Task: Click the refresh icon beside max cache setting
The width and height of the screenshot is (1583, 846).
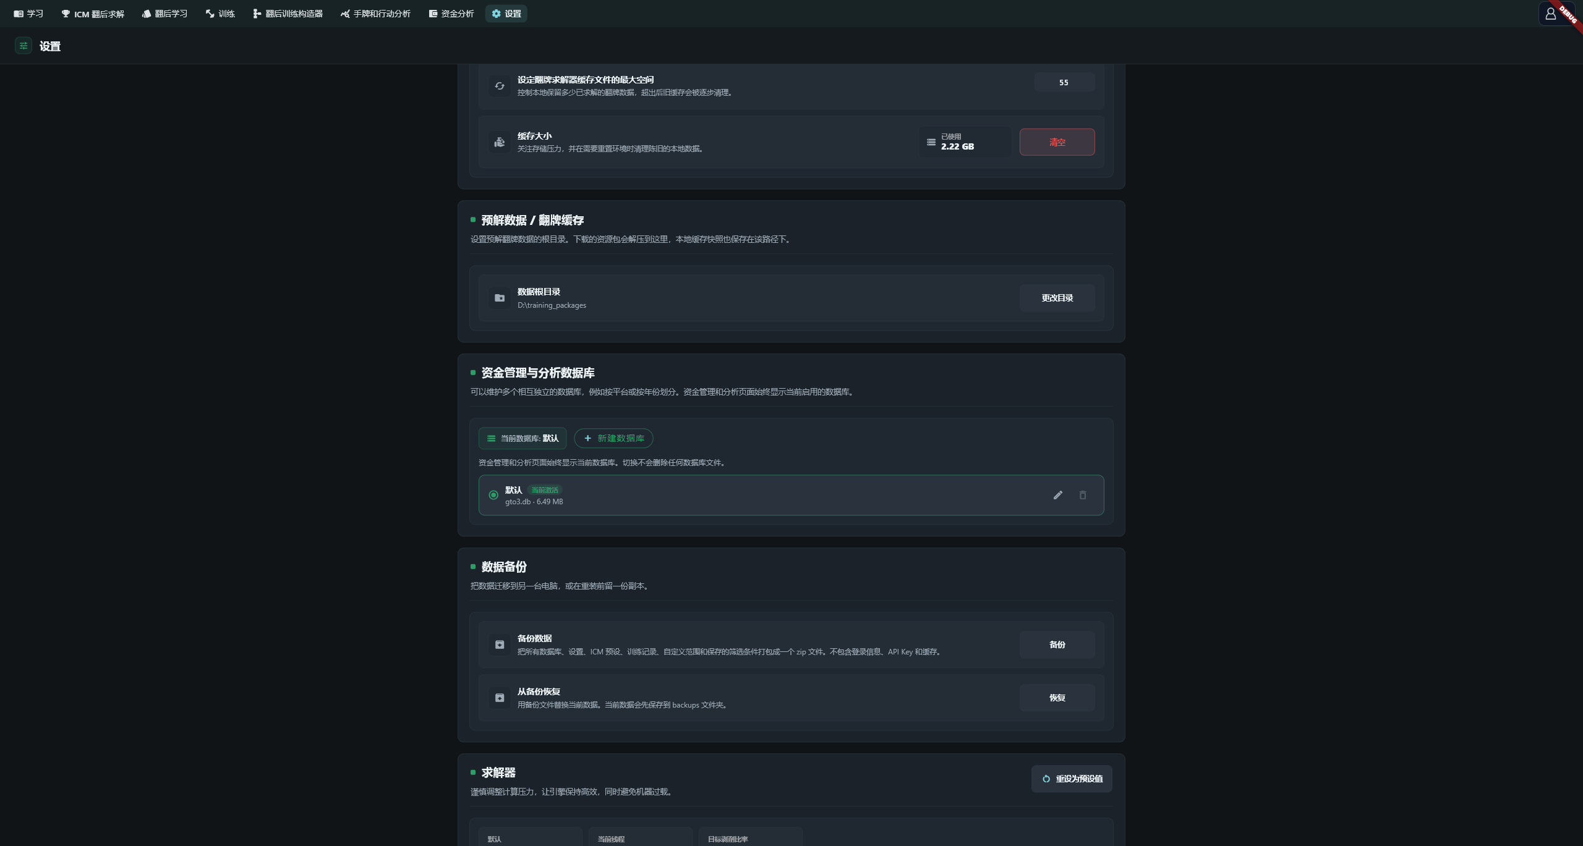Action: tap(500, 86)
